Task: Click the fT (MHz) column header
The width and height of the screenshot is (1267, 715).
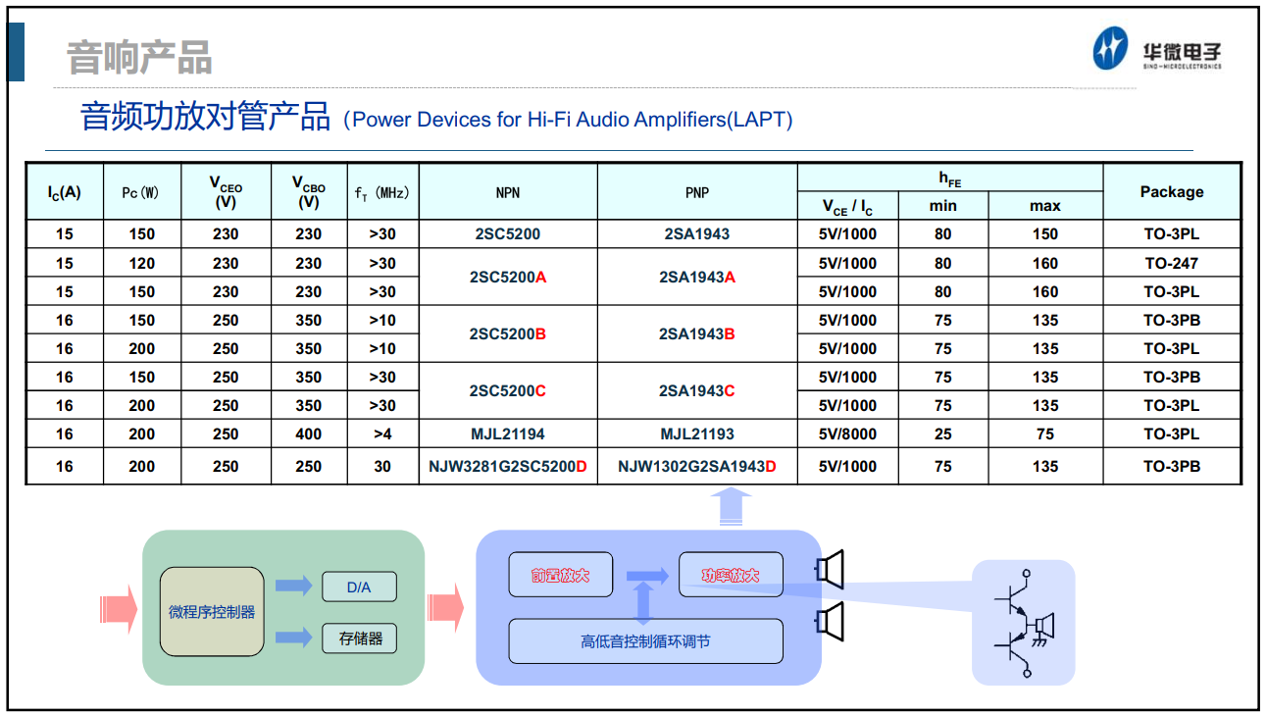Action: point(382,192)
